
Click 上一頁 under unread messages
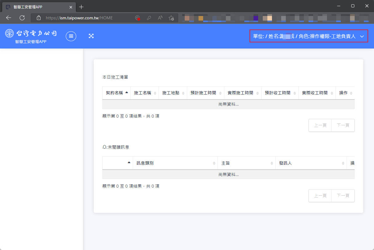pos(320,196)
